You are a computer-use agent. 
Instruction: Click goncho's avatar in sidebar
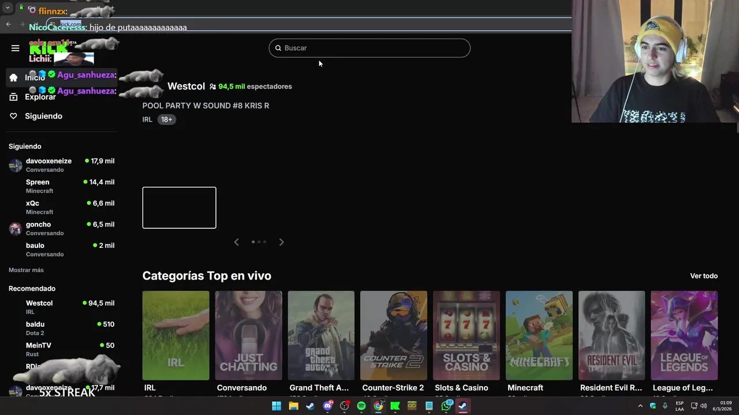pyautogui.click(x=16, y=229)
